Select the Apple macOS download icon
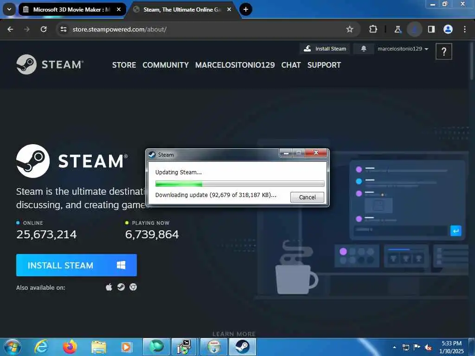 point(109,287)
